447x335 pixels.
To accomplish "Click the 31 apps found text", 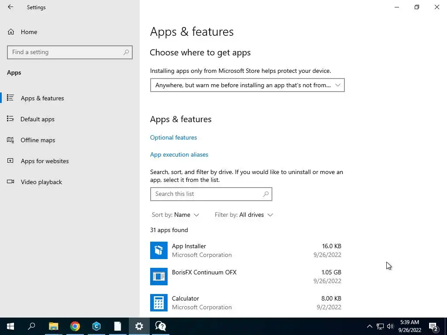I will 169,230.
